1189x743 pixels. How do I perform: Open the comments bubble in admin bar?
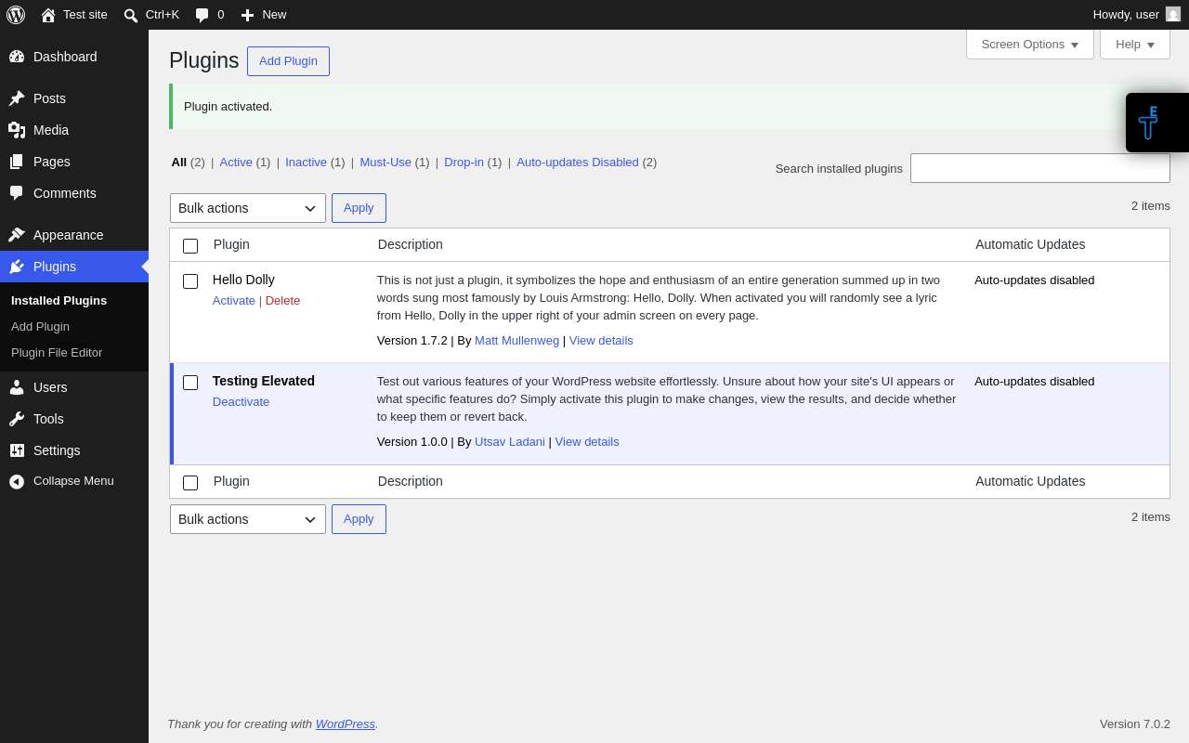(x=202, y=15)
